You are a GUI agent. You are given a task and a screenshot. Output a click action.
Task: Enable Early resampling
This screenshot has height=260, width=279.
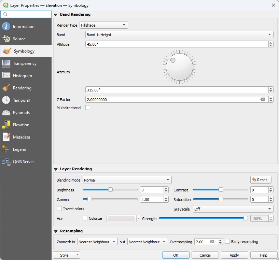click(227, 241)
